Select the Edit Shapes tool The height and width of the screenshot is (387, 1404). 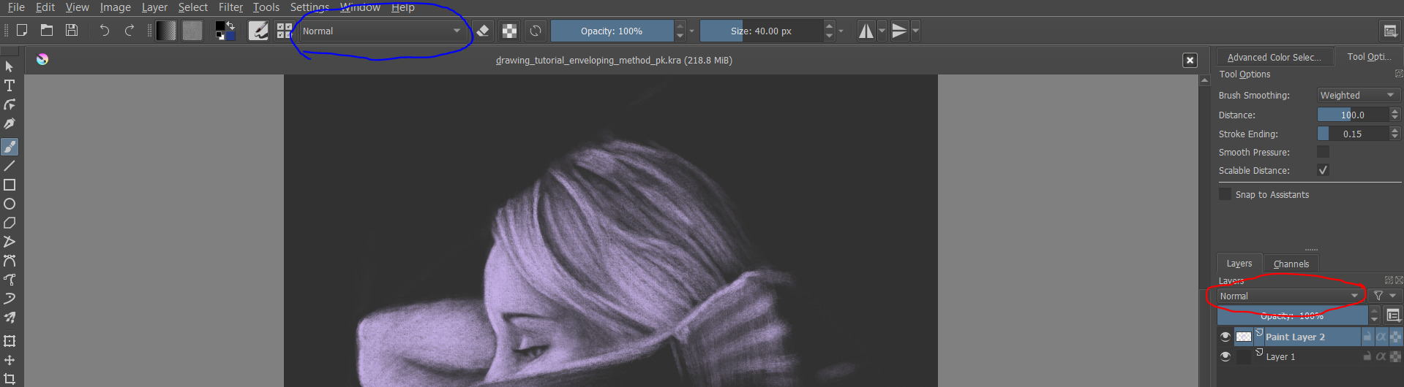[10, 104]
